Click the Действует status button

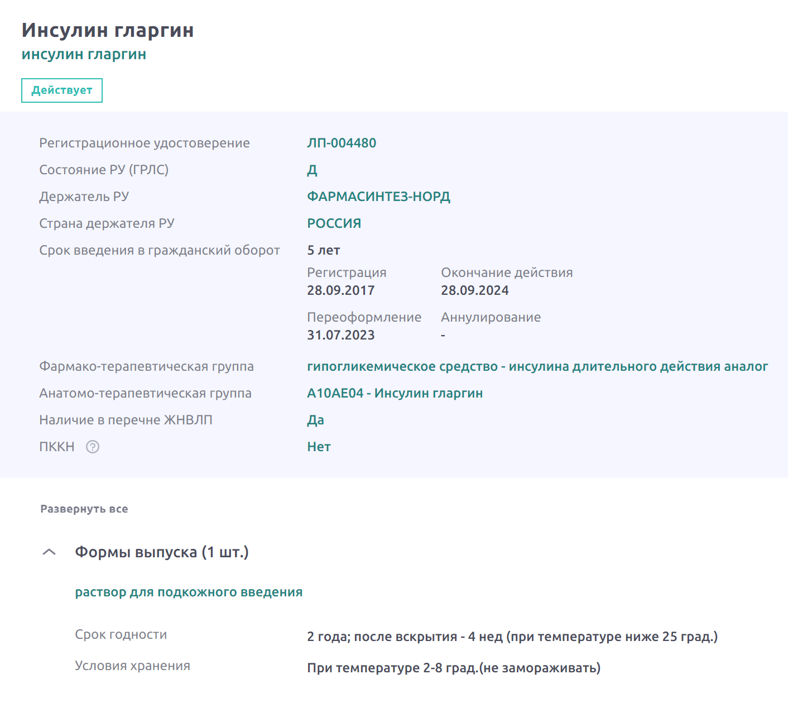[62, 90]
